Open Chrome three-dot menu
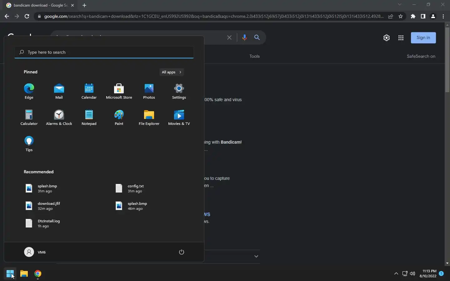This screenshot has height=281, width=450. pos(443,16)
